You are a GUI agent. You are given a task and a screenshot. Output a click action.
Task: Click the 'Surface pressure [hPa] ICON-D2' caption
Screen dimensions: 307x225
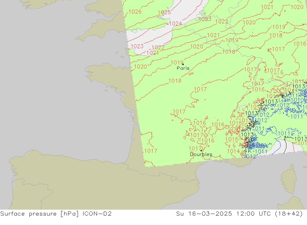click(56, 214)
